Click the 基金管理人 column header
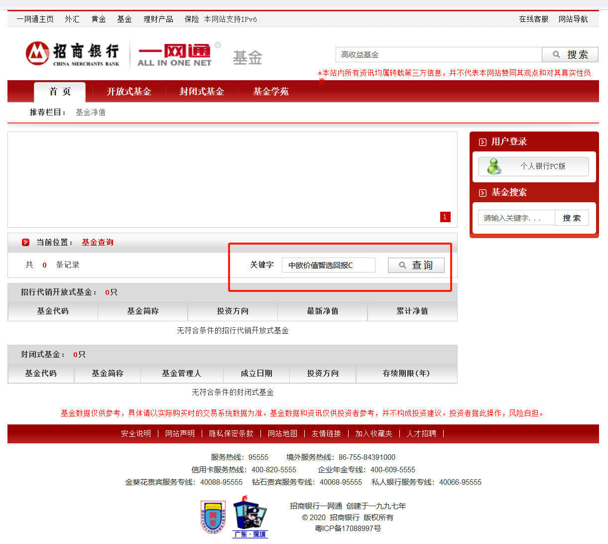Viewport: 608px width, 544px height. pos(182,374)
